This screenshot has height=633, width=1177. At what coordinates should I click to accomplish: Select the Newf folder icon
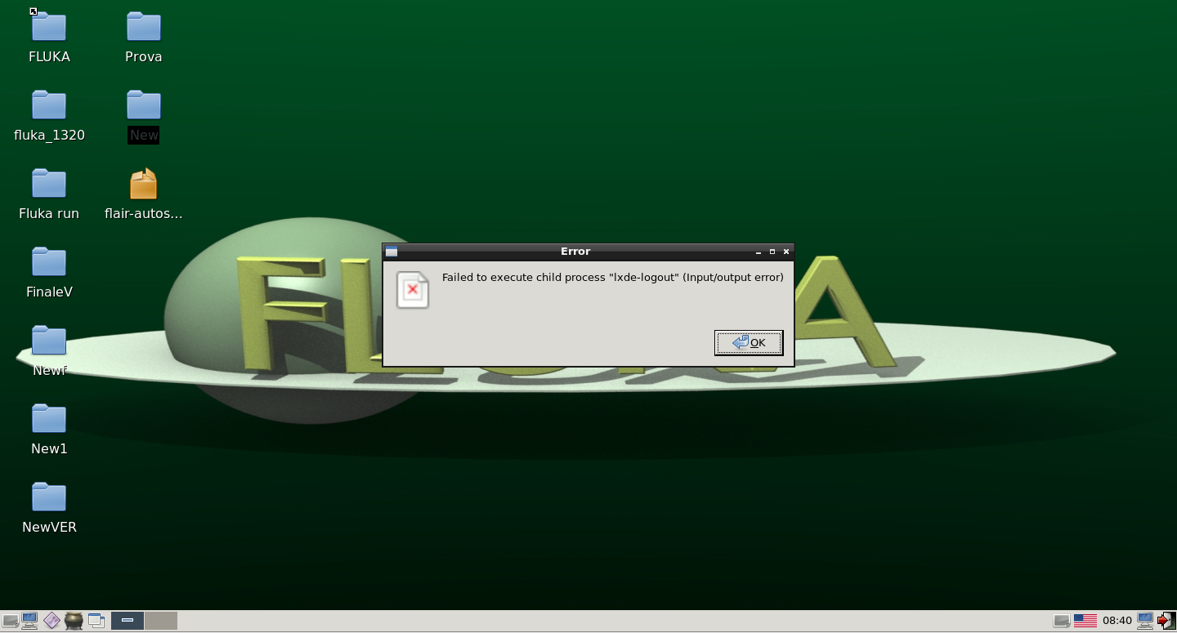click(49, 341)
